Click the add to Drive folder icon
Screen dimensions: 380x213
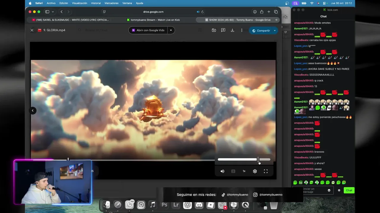[214, 30]
